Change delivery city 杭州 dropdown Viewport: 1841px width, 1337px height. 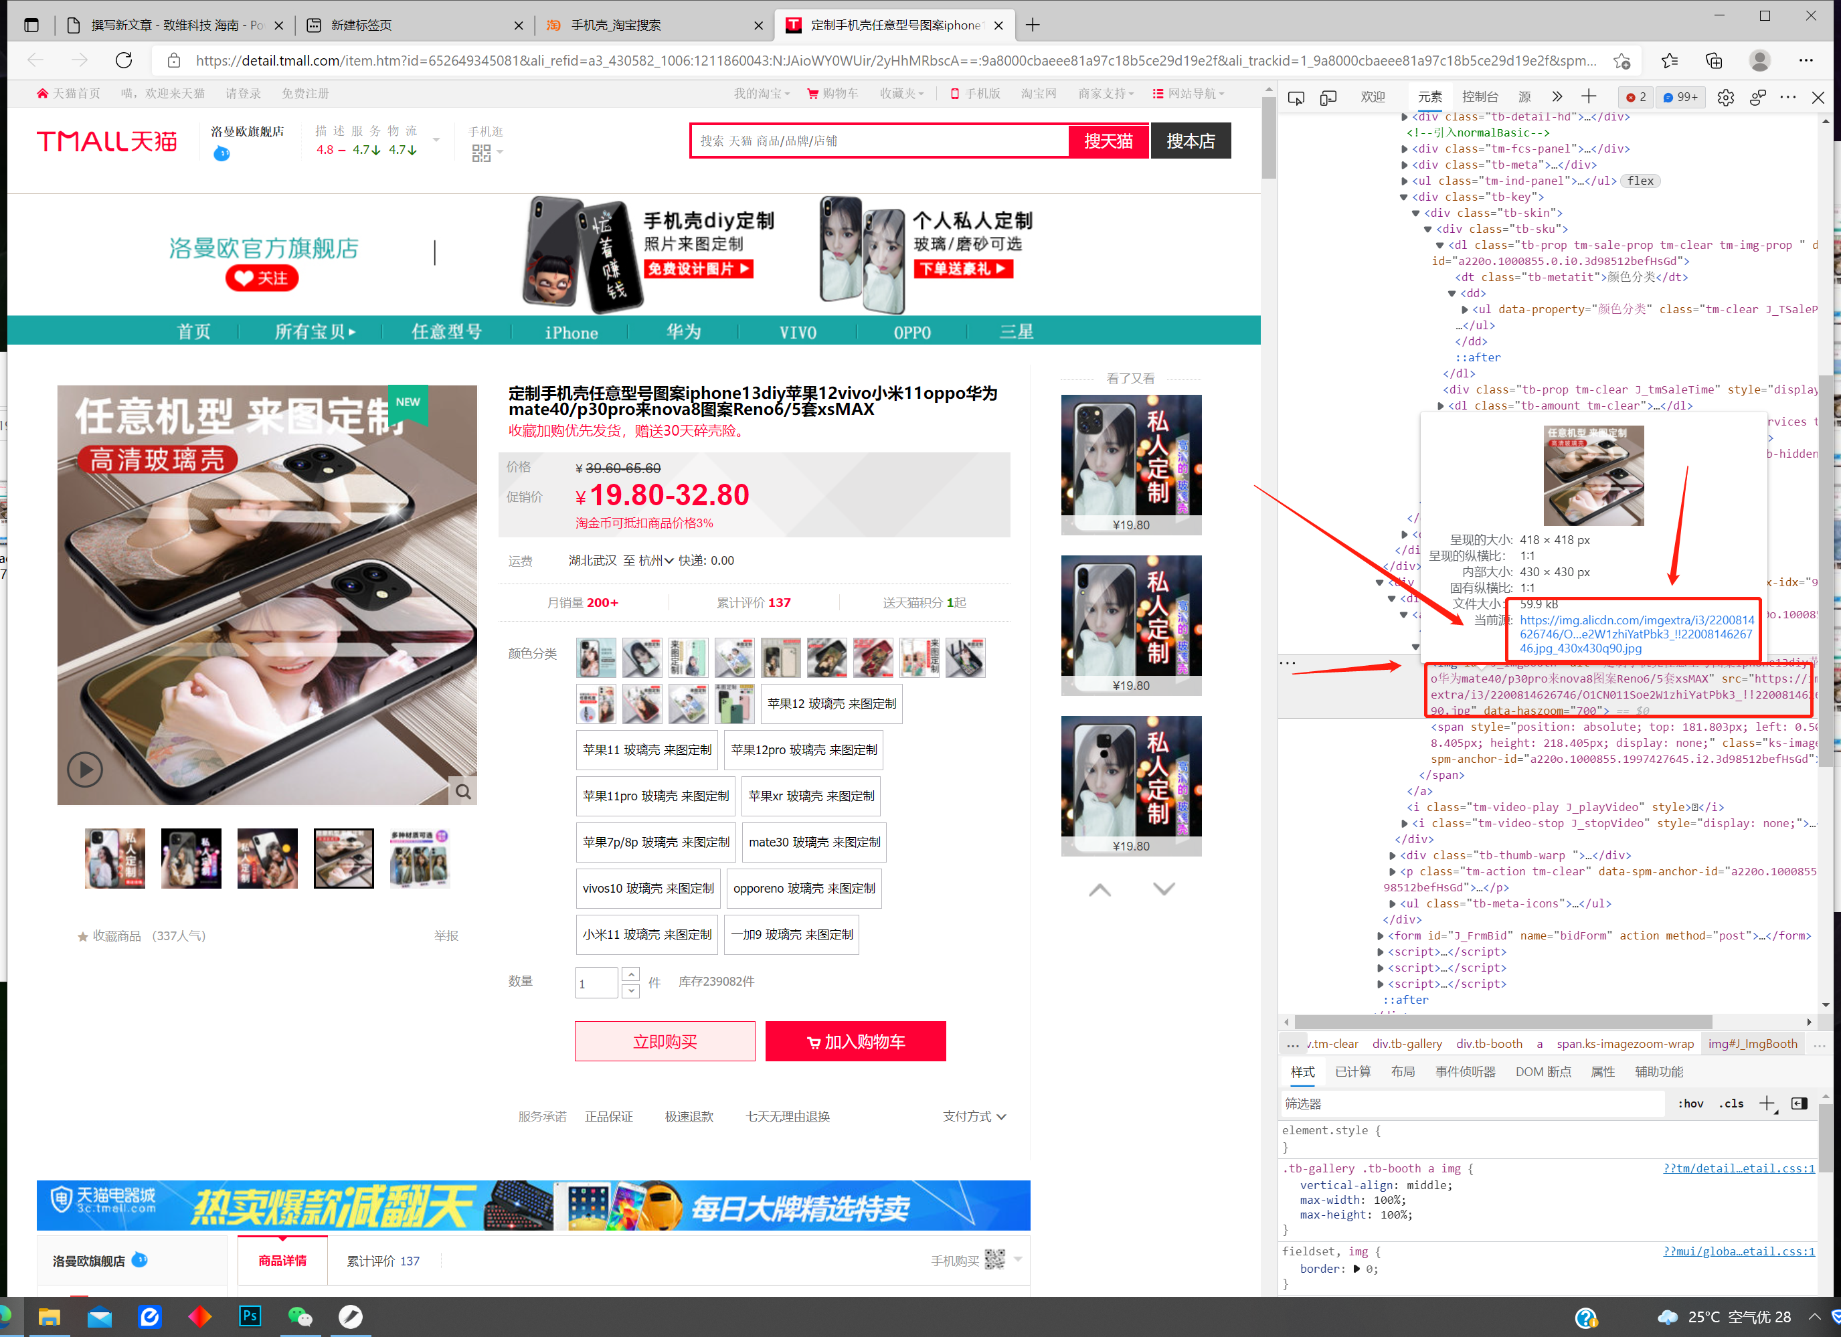pyautogui.click(x=656, y=561)
